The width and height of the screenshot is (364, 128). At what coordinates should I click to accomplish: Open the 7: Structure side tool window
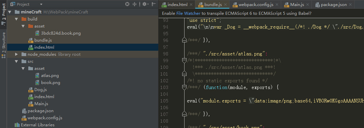[3, 45]
